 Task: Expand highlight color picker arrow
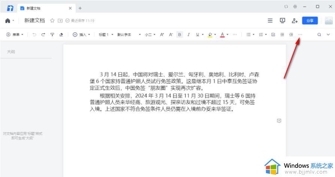pyautogui.click(x=215, y=35)
